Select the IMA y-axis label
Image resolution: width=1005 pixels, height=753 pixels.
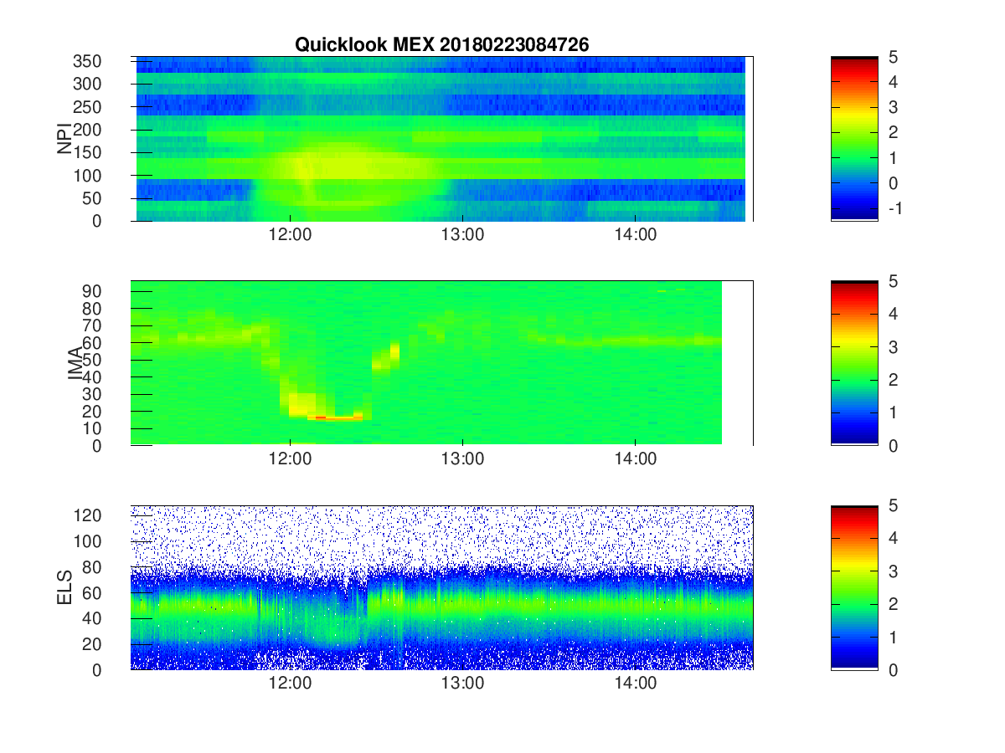pyautogui.click(x=75, y=364)
